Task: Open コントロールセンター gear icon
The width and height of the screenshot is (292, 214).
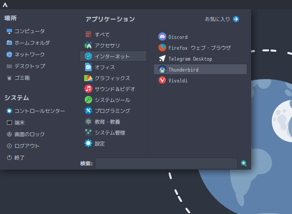Action: click(9, 111)
